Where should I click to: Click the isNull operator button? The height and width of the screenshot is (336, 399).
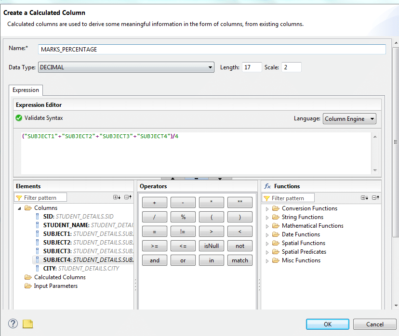click(x=211, y=246)
